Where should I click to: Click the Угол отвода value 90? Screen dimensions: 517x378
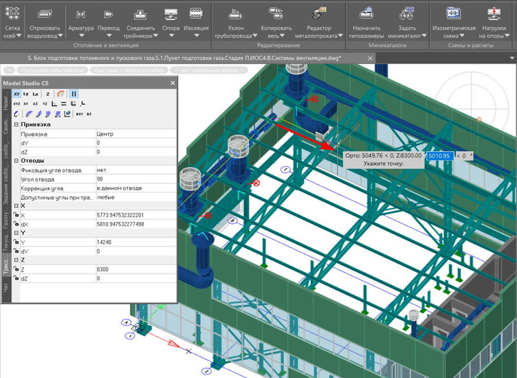136,179
